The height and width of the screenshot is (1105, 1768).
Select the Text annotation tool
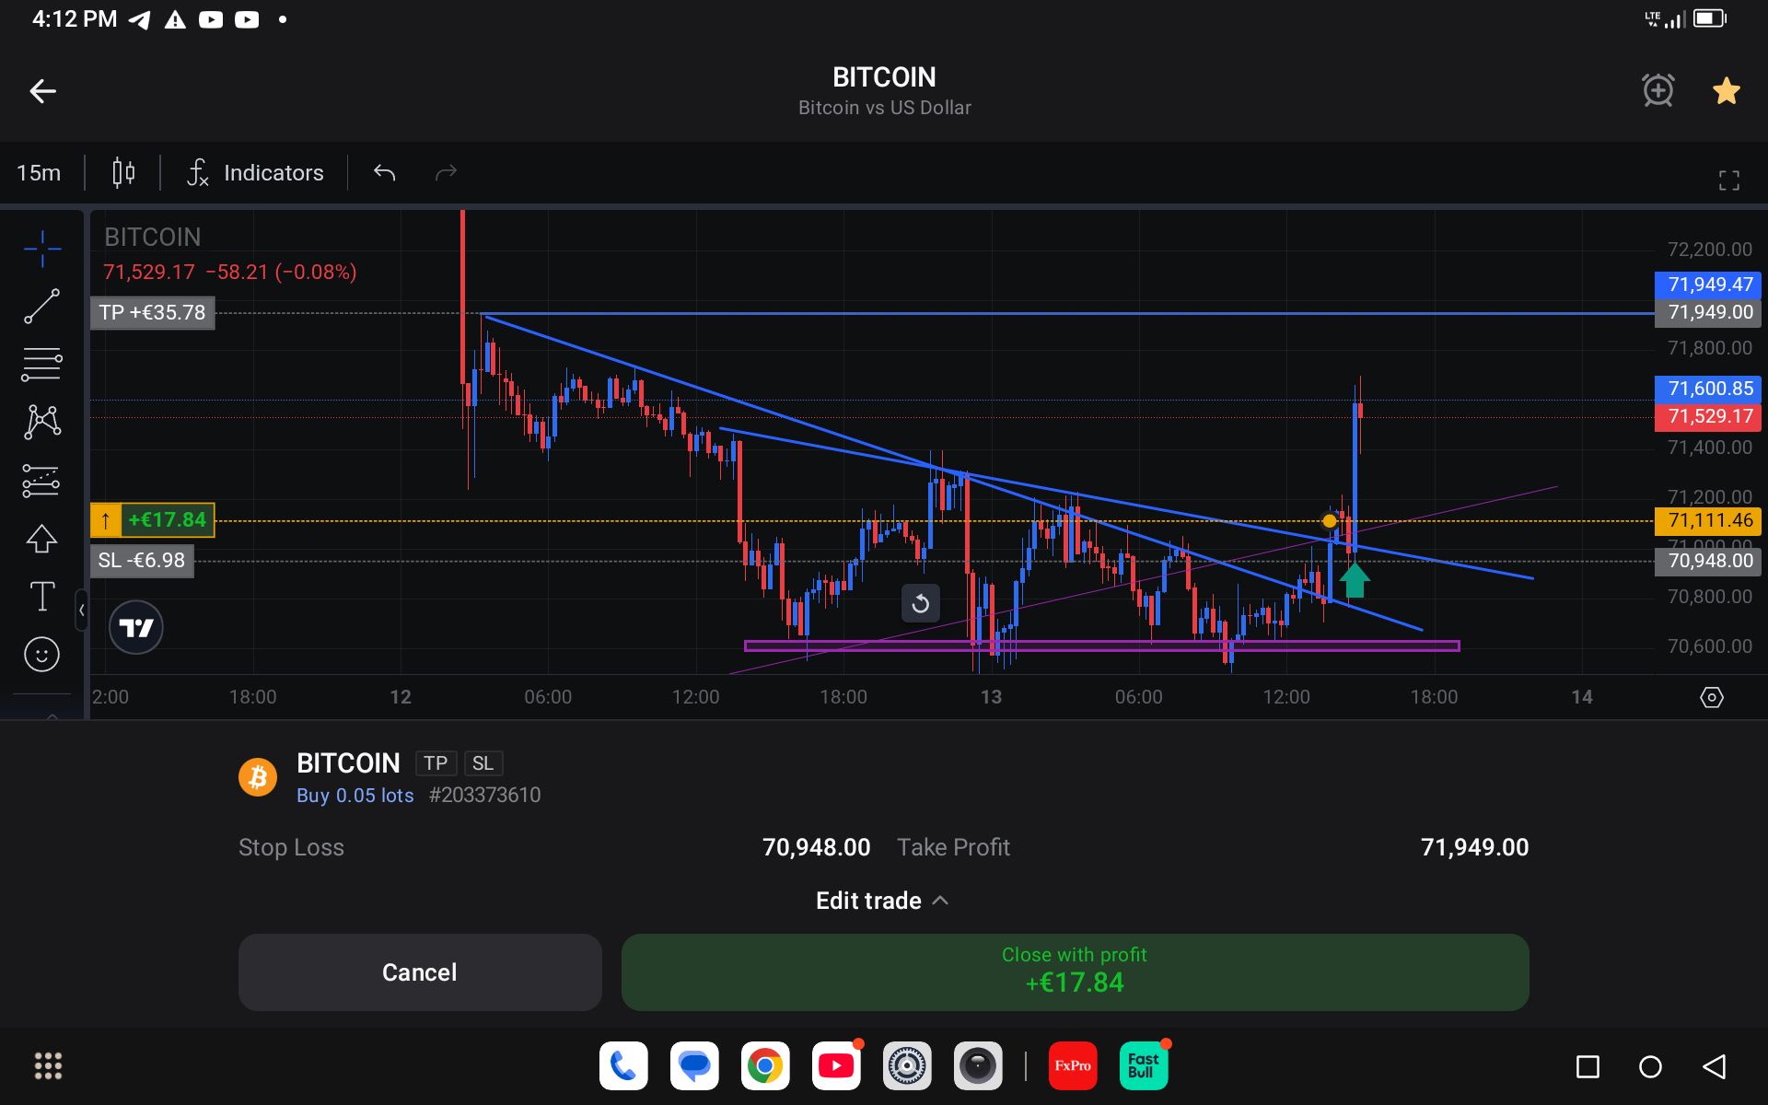point(41,597)
